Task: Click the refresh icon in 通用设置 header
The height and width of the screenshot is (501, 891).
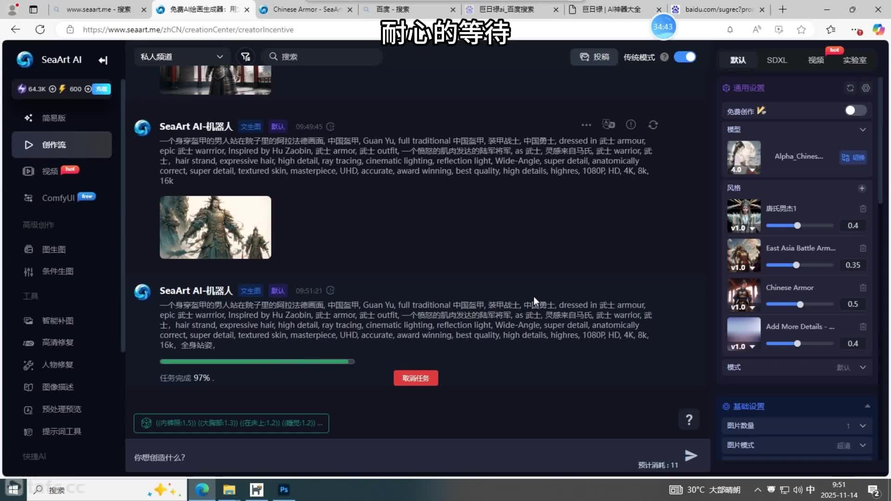Action: tap(850, 88)
